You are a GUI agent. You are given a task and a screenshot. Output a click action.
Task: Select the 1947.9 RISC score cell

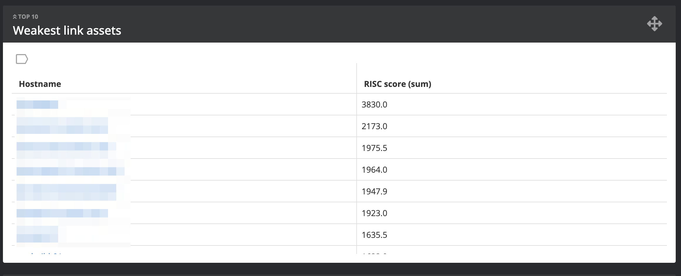(x=374, y=191)
